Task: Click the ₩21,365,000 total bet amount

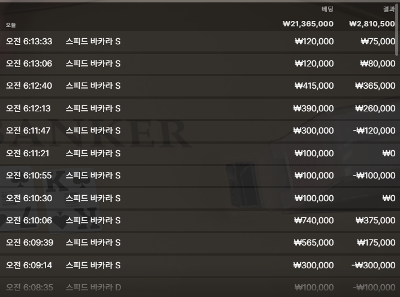Action: pyautogui.click(x=308, y=24)
